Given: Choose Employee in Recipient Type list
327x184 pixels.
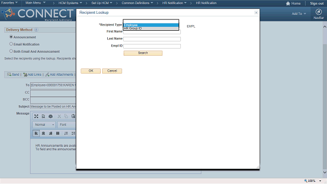Looking at the screenshot, I should [151, 25].
